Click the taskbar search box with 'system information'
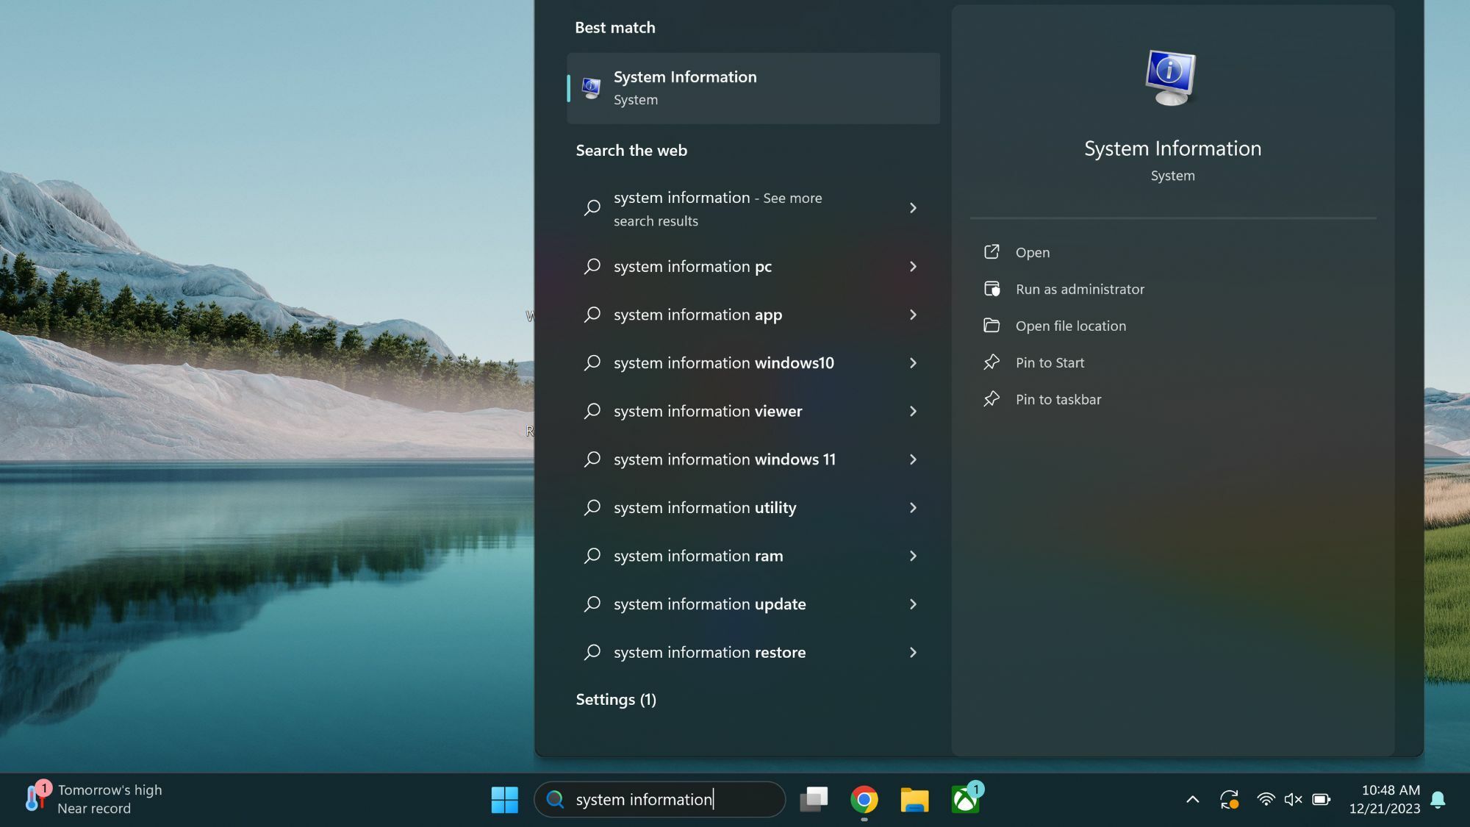 [x=659, y=799]
